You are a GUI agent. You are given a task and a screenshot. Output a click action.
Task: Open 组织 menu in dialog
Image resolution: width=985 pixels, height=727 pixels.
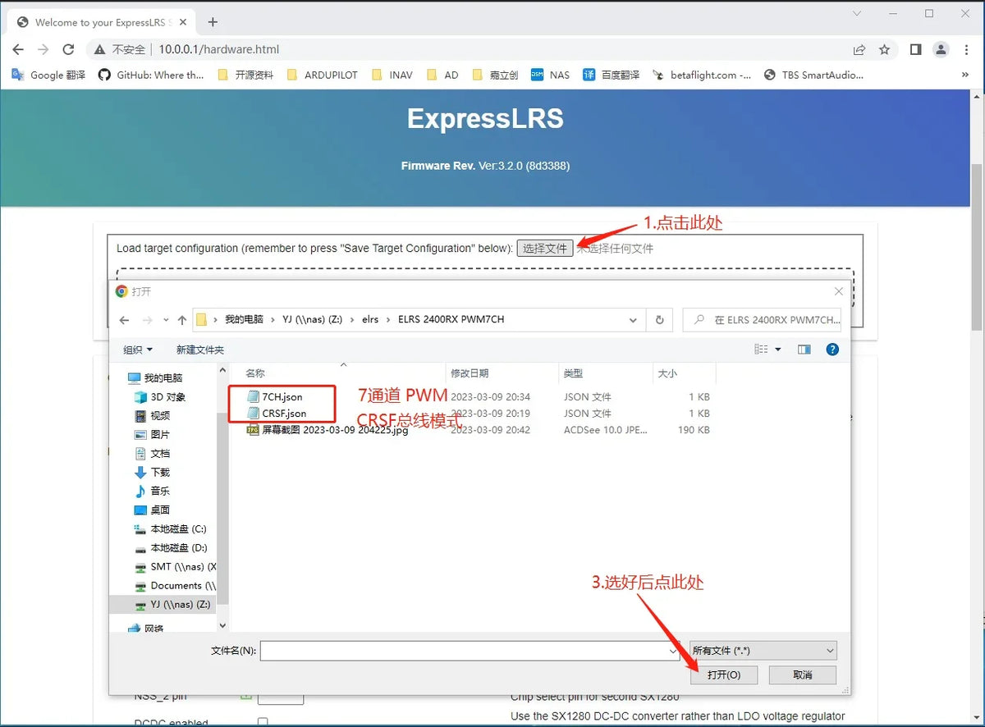pos(138,350)
